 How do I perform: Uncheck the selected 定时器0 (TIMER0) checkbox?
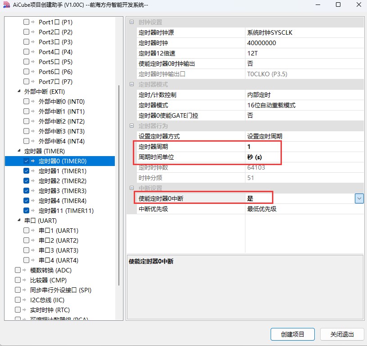26,161
